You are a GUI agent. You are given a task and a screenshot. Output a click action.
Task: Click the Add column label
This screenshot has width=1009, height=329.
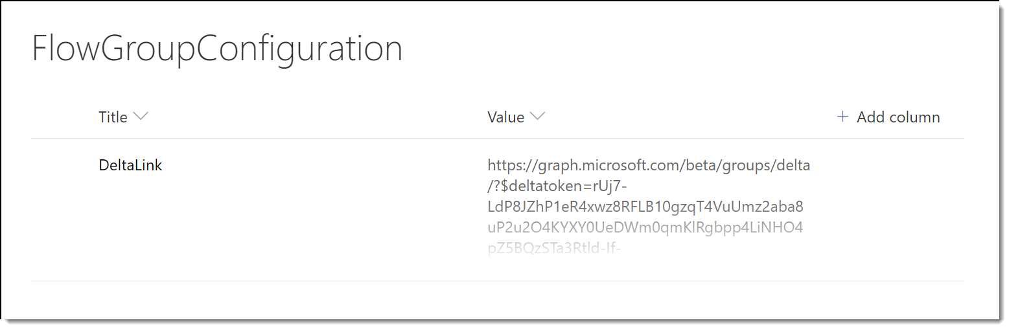point(898,117)
